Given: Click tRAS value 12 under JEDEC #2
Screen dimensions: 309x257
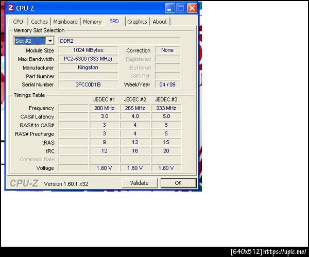Looking at the screenshot, I should (x=135, y=142).
